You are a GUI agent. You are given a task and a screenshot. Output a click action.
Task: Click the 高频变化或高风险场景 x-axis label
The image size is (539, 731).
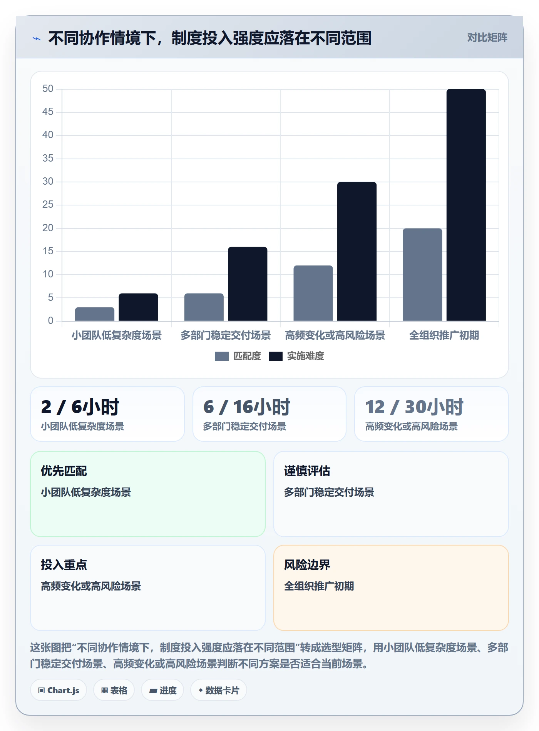coord(335,335)
